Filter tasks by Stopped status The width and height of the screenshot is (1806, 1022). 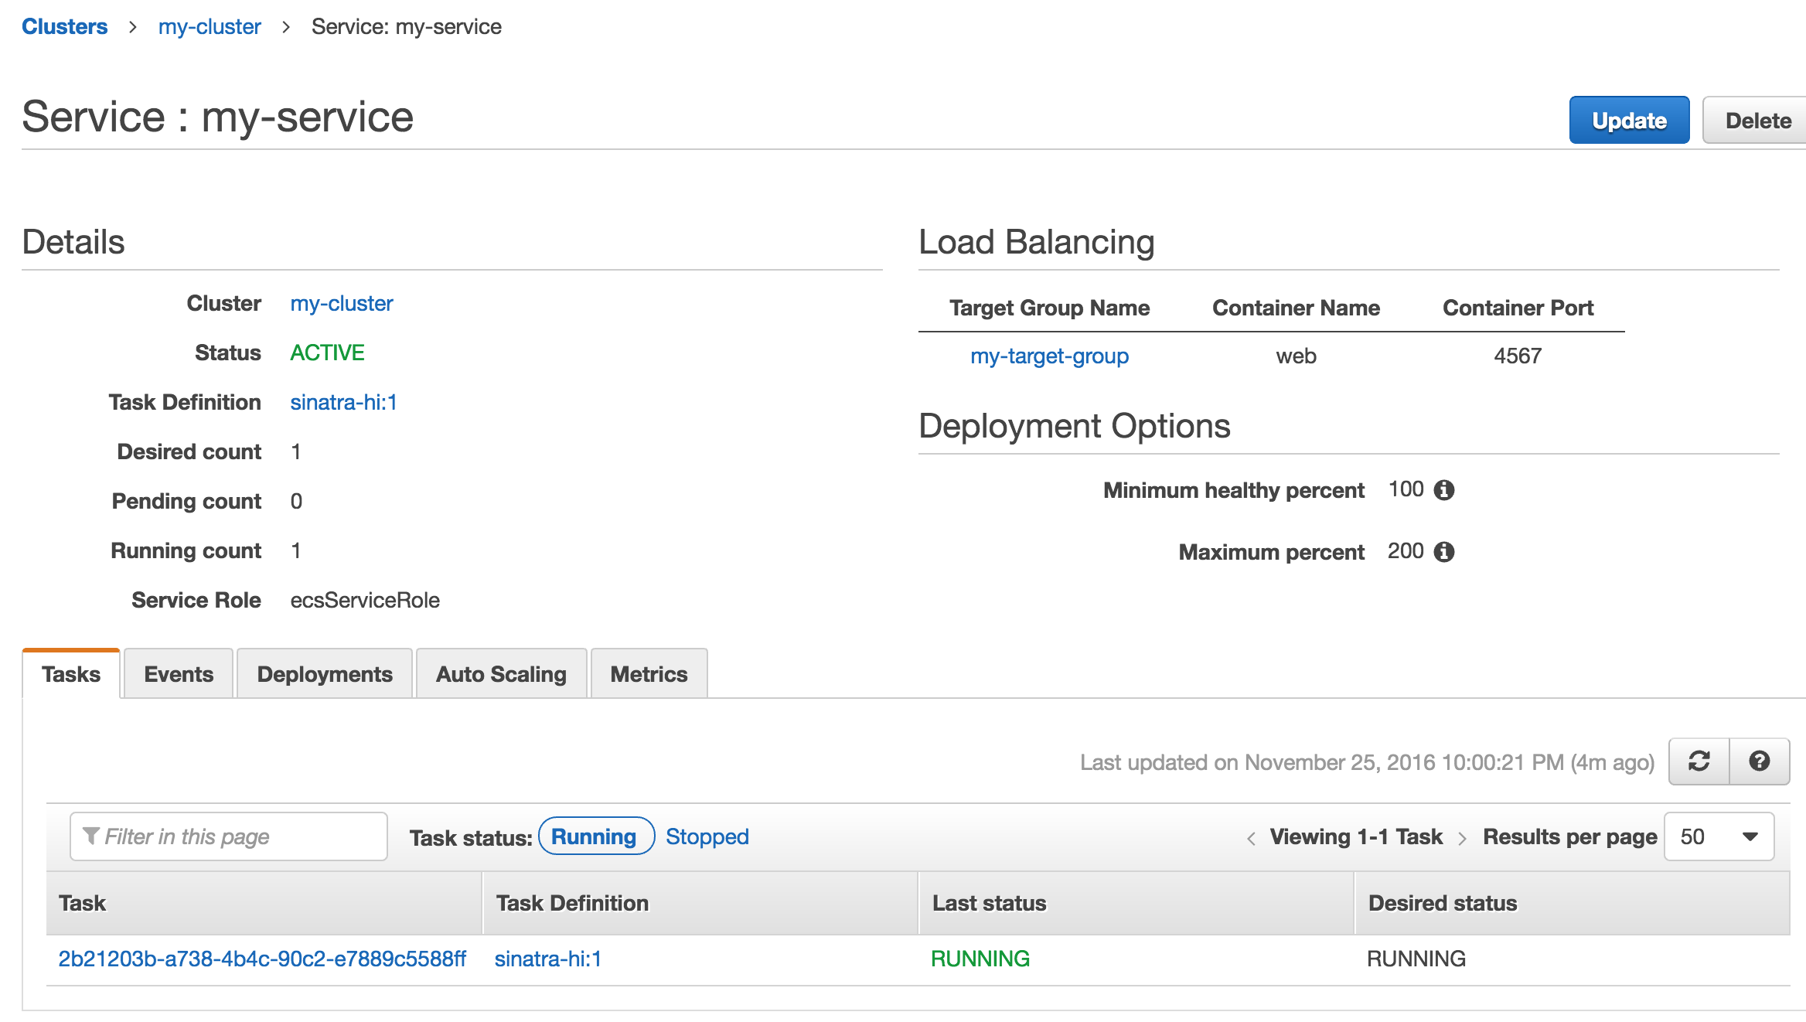707,836
